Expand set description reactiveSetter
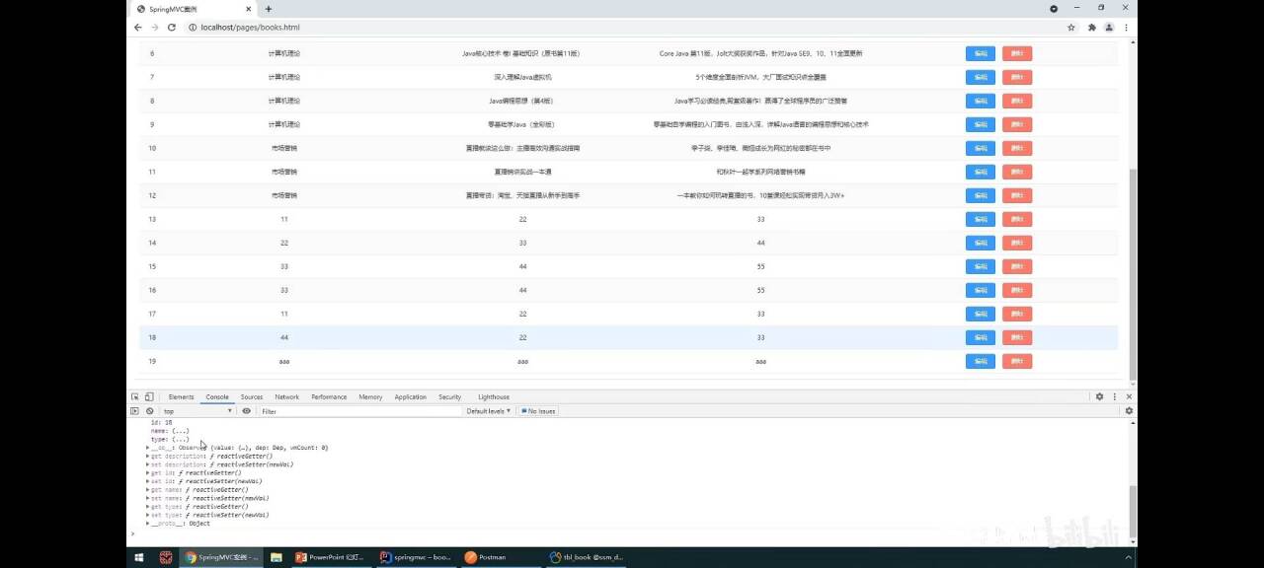The height and width of the screenshot is (568, 1264). coord(148,464)
